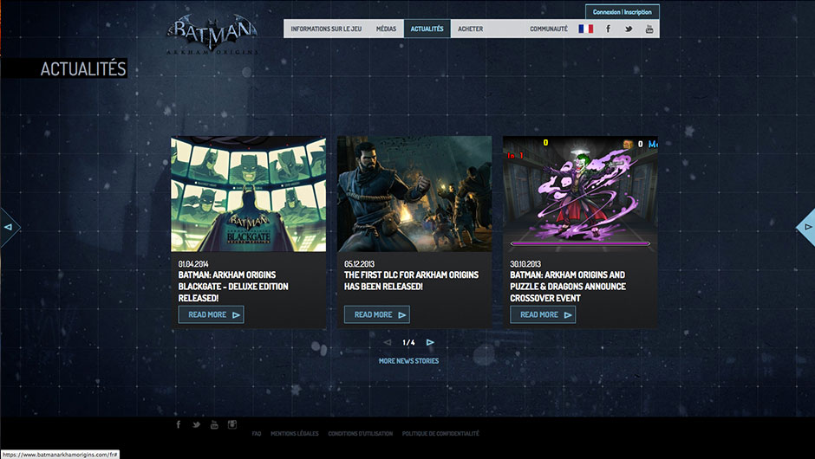Click the Blackgate Deluxe Edition Released headline
The image size is (815, 459).
[233, 286]
